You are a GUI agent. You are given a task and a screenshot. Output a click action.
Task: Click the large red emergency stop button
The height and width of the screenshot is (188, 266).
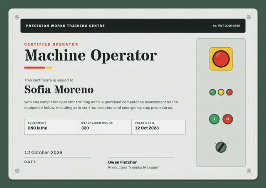[221, 59]
